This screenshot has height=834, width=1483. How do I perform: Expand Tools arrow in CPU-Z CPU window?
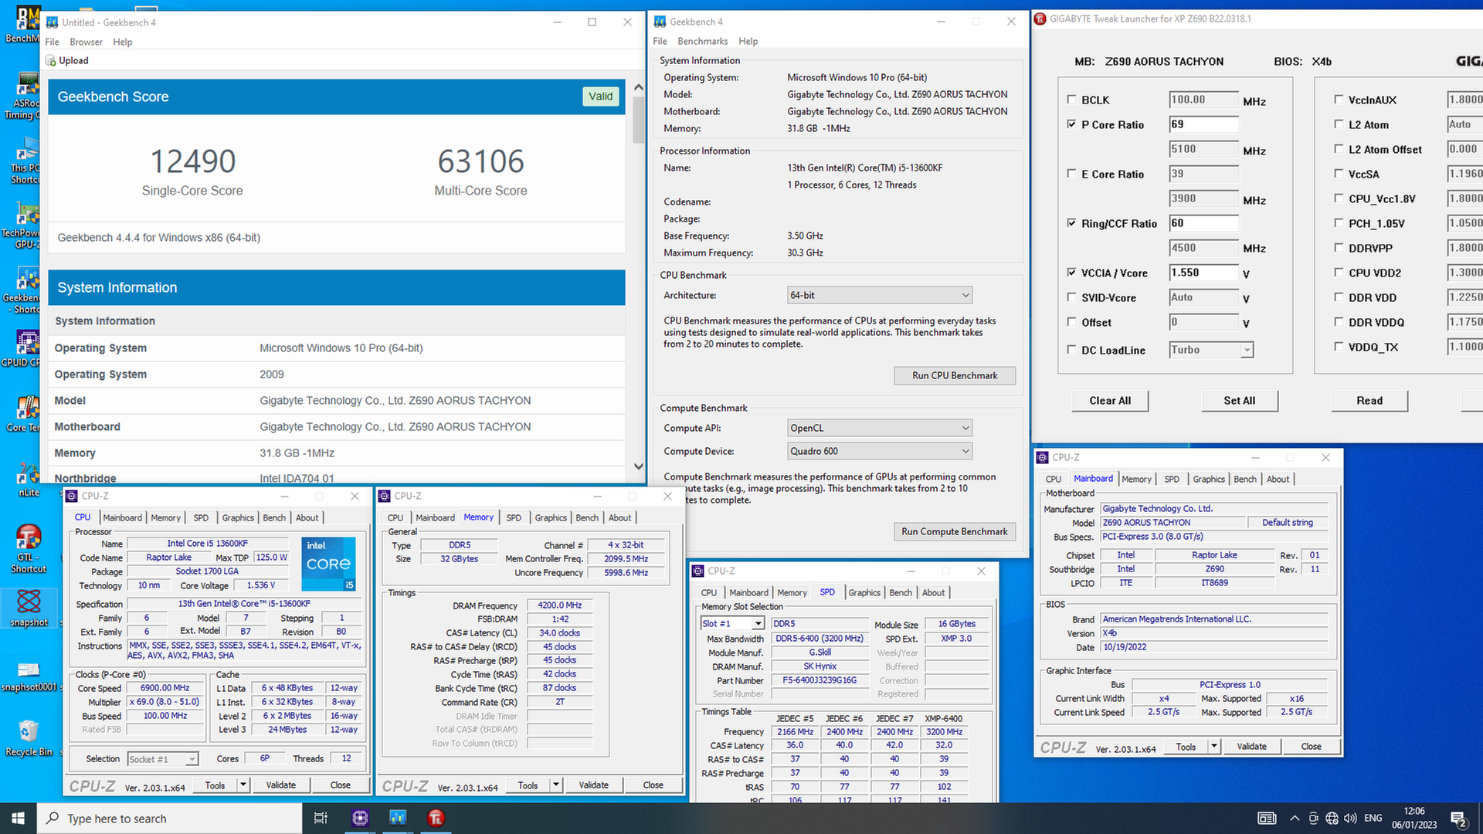coord(243,785)
